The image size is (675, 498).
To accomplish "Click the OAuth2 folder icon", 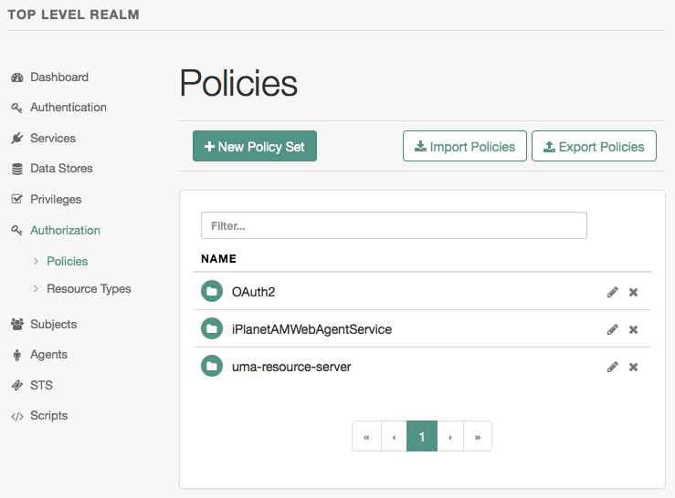I will (212, 292).
